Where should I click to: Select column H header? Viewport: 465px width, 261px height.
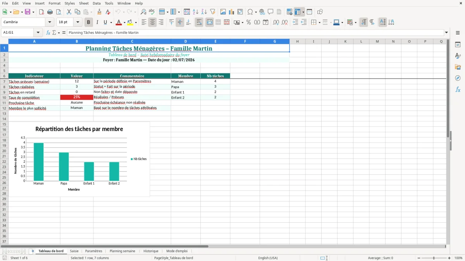pos(297,41)
